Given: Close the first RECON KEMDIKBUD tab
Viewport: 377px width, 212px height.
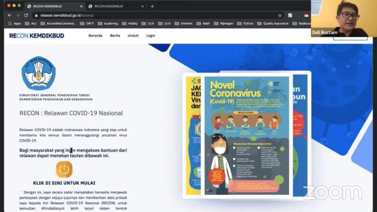Looking at the screenshot, I should point(81,6).
